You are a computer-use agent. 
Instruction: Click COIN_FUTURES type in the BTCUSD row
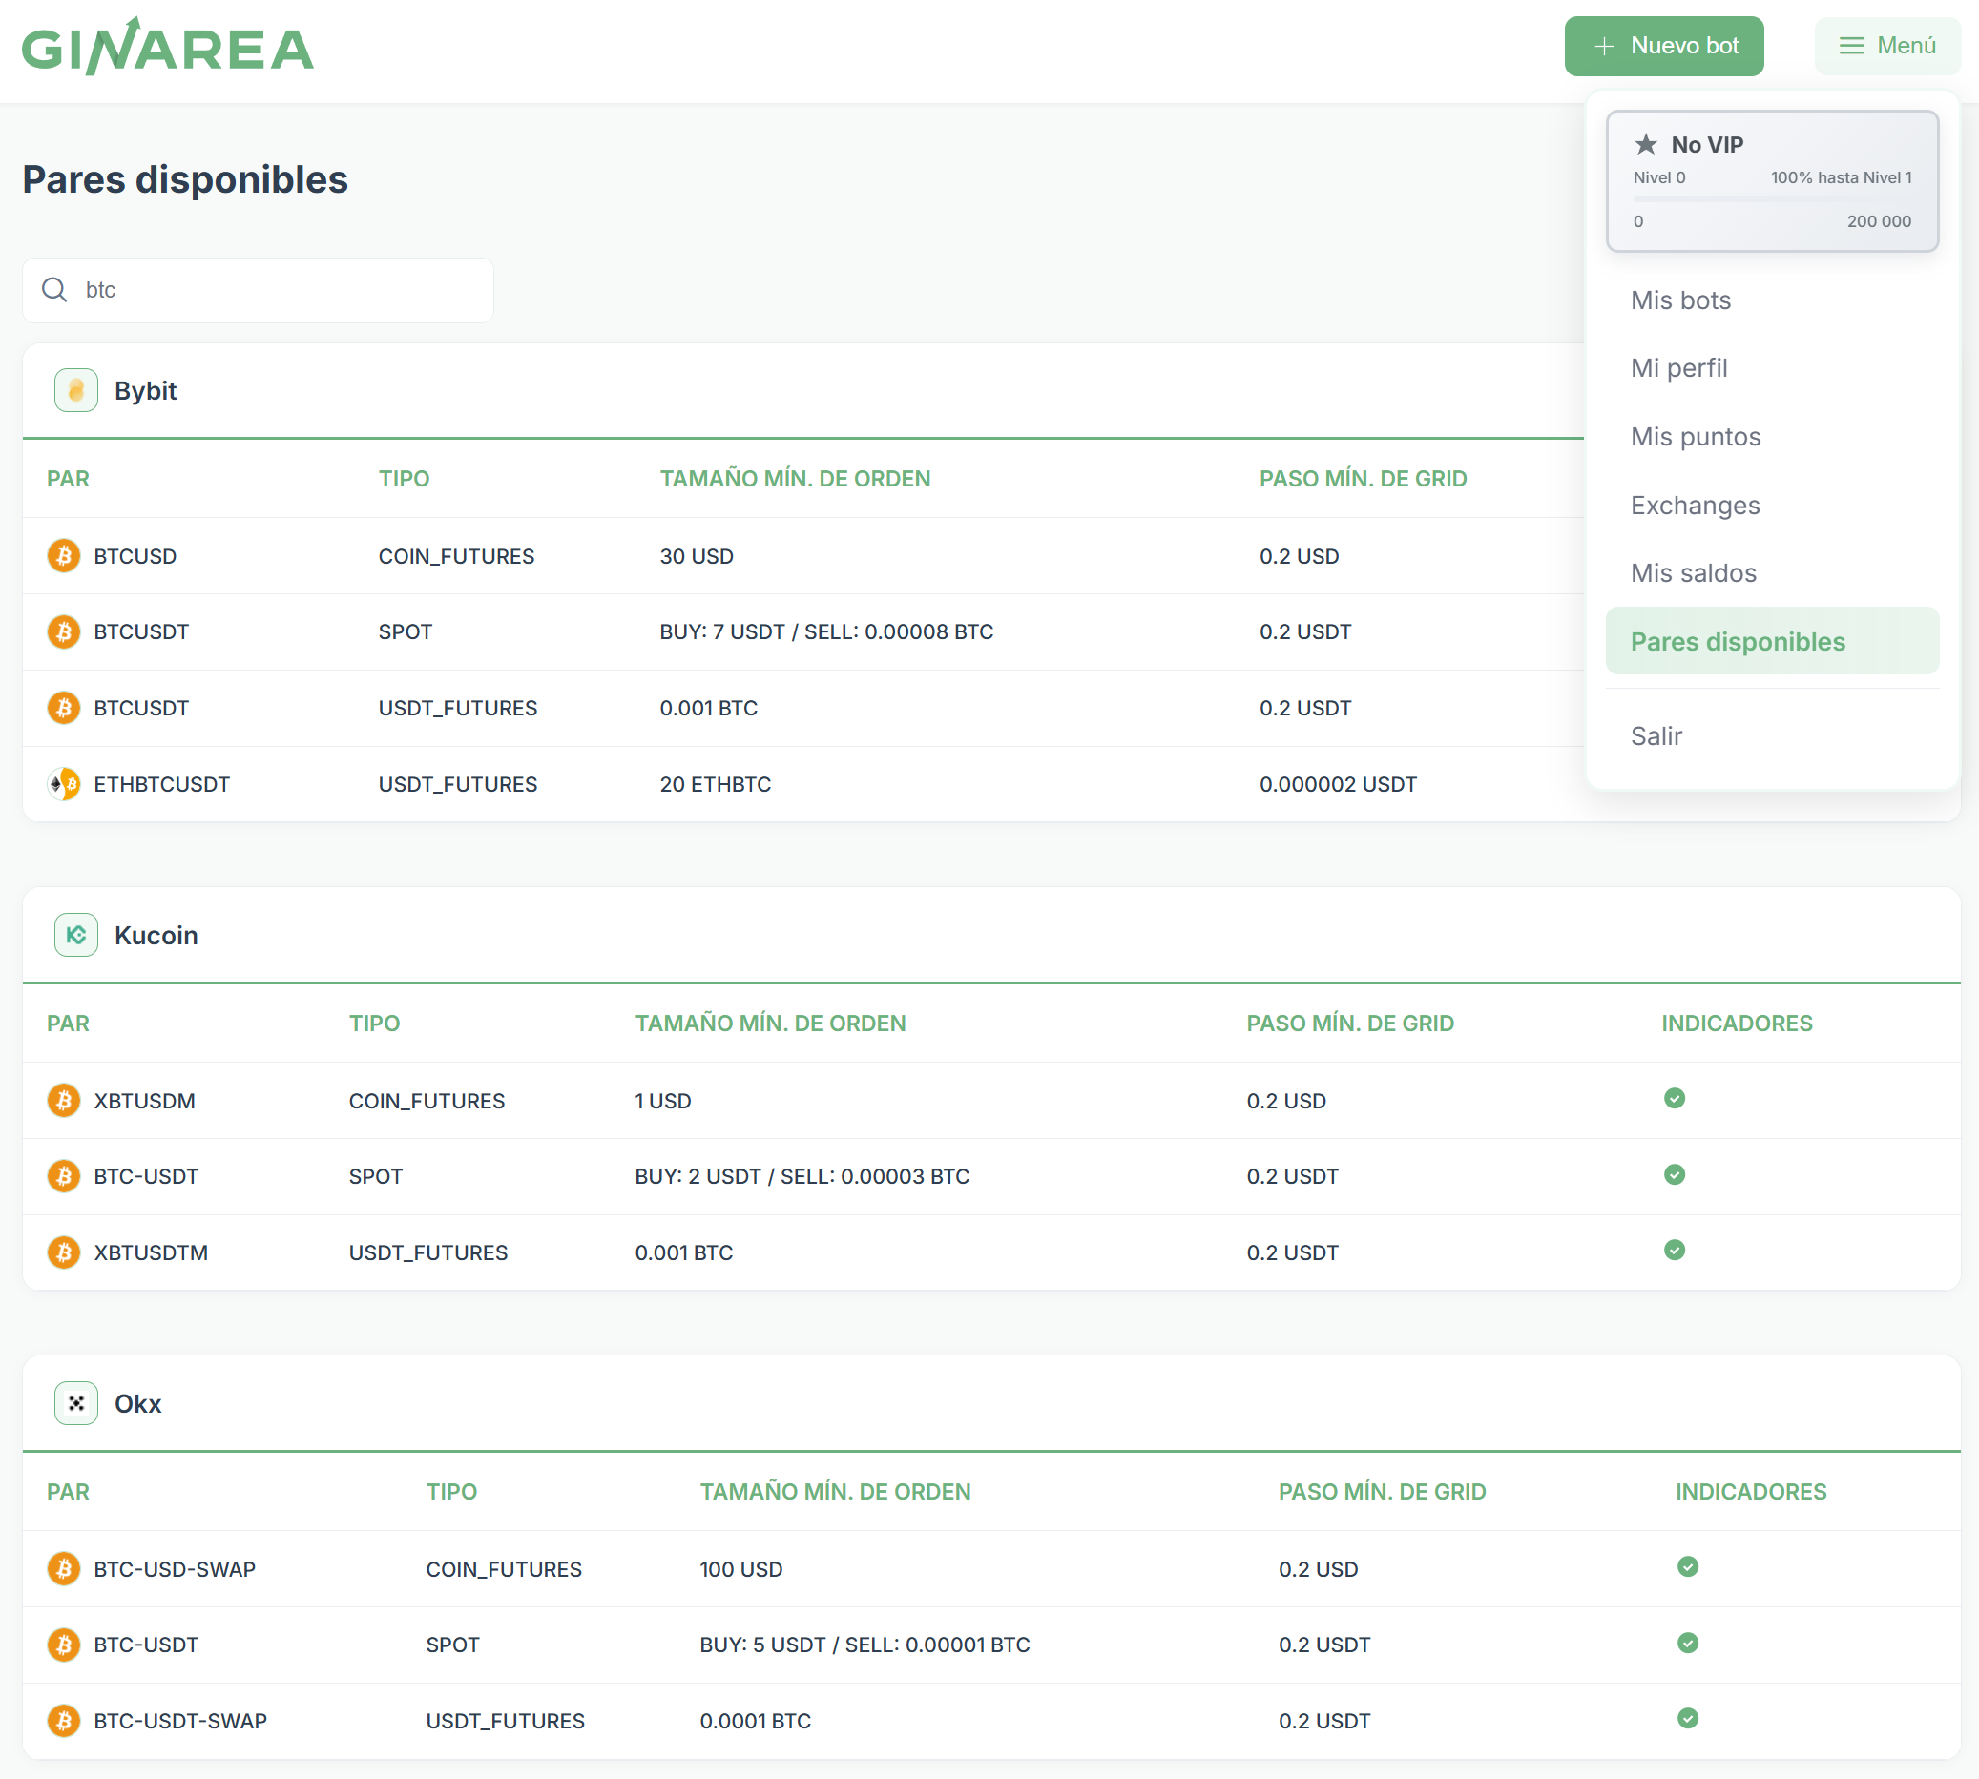(457, 556)
